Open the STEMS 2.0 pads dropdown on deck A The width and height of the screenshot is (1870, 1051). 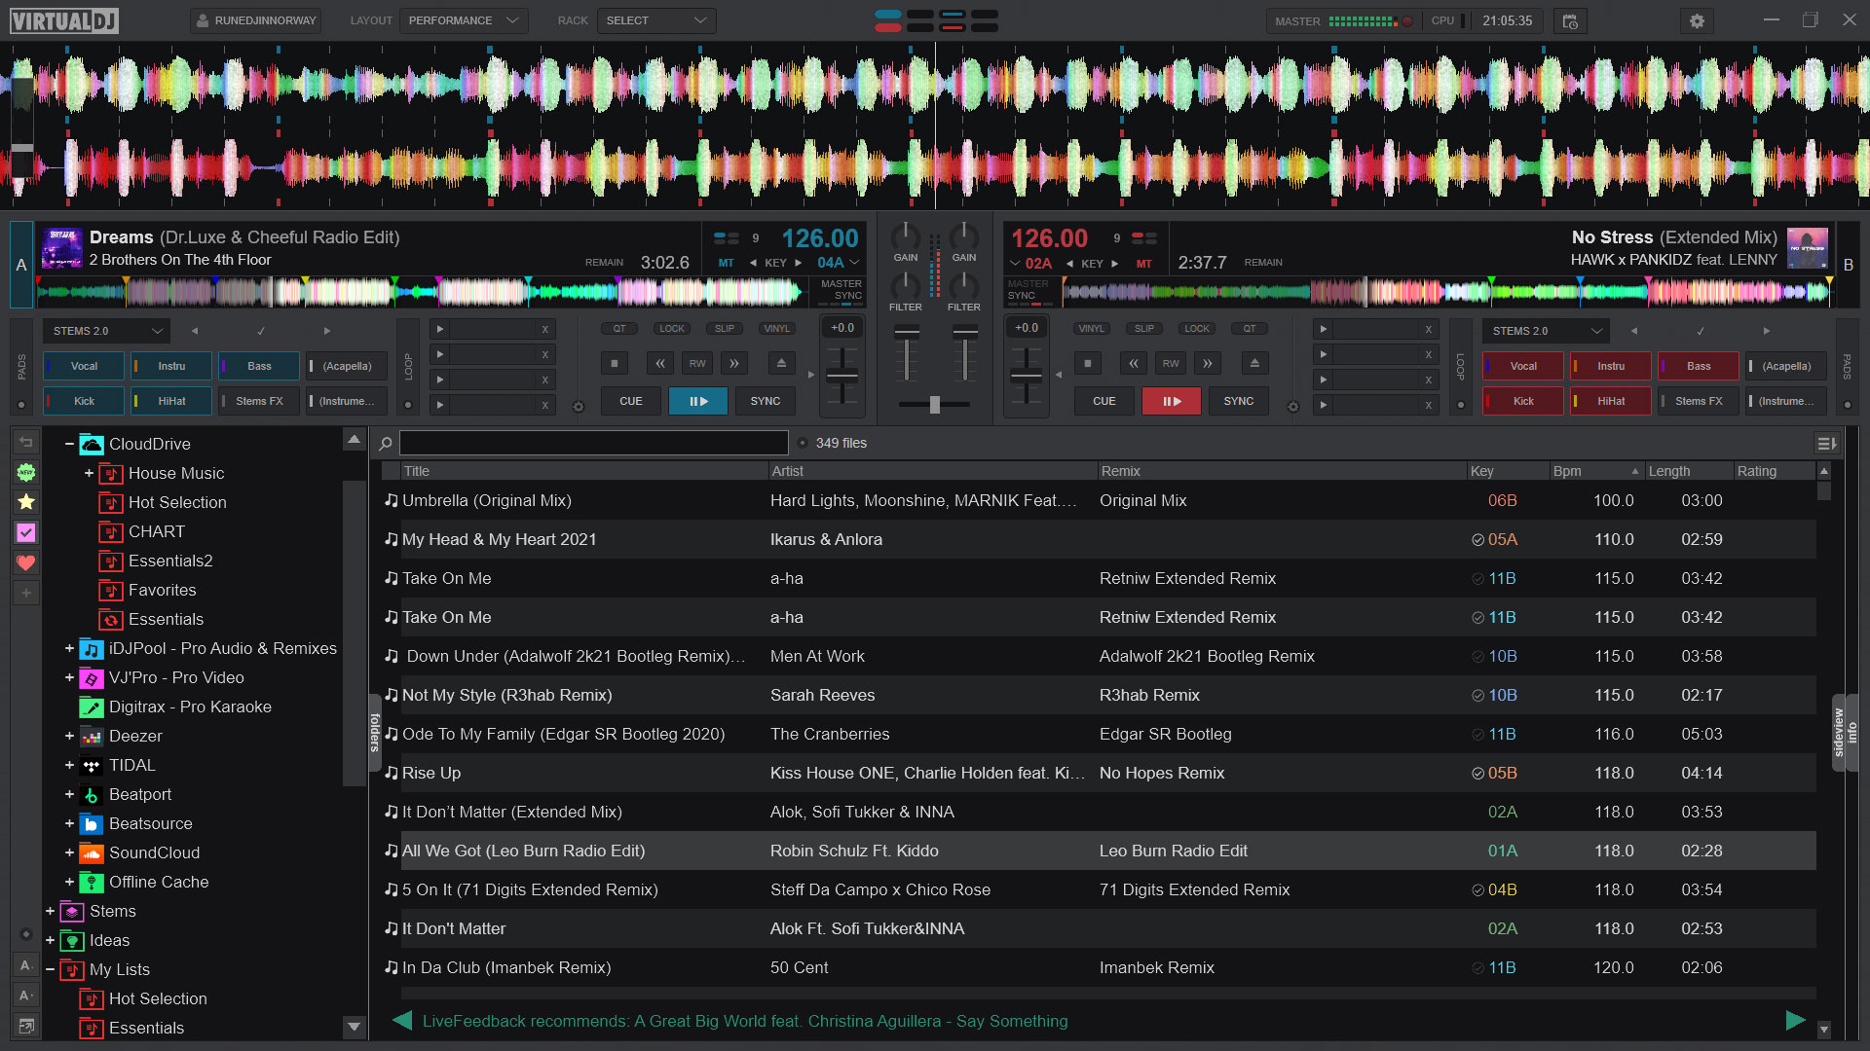tap(106, 331)
